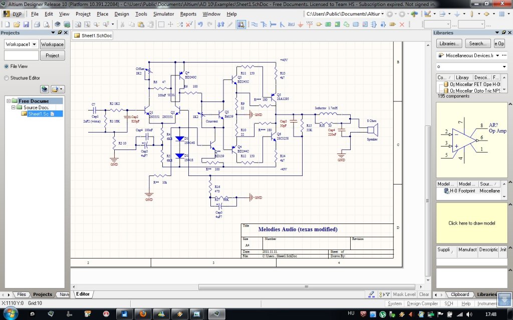513x320 pixels.
Task: Select the Structure Editor radio button
Action: click(6, 78)
